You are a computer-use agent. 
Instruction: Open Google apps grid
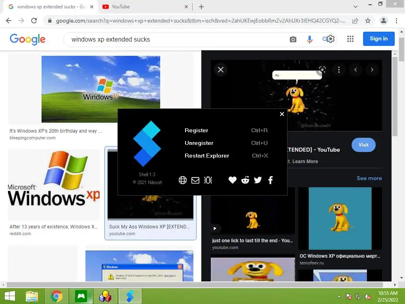[350, 39]
